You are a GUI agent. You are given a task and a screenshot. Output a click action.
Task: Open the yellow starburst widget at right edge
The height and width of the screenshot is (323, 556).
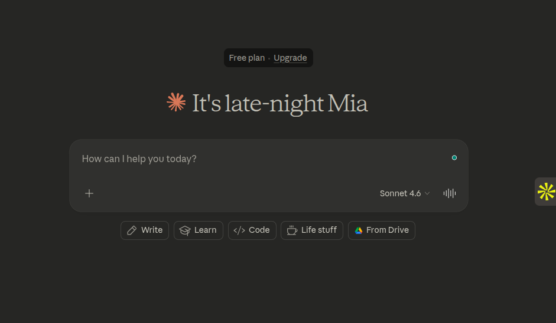pos(546,192)
